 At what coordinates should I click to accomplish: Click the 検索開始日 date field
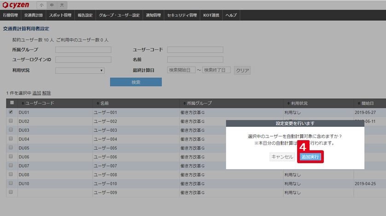click(181, 70)
